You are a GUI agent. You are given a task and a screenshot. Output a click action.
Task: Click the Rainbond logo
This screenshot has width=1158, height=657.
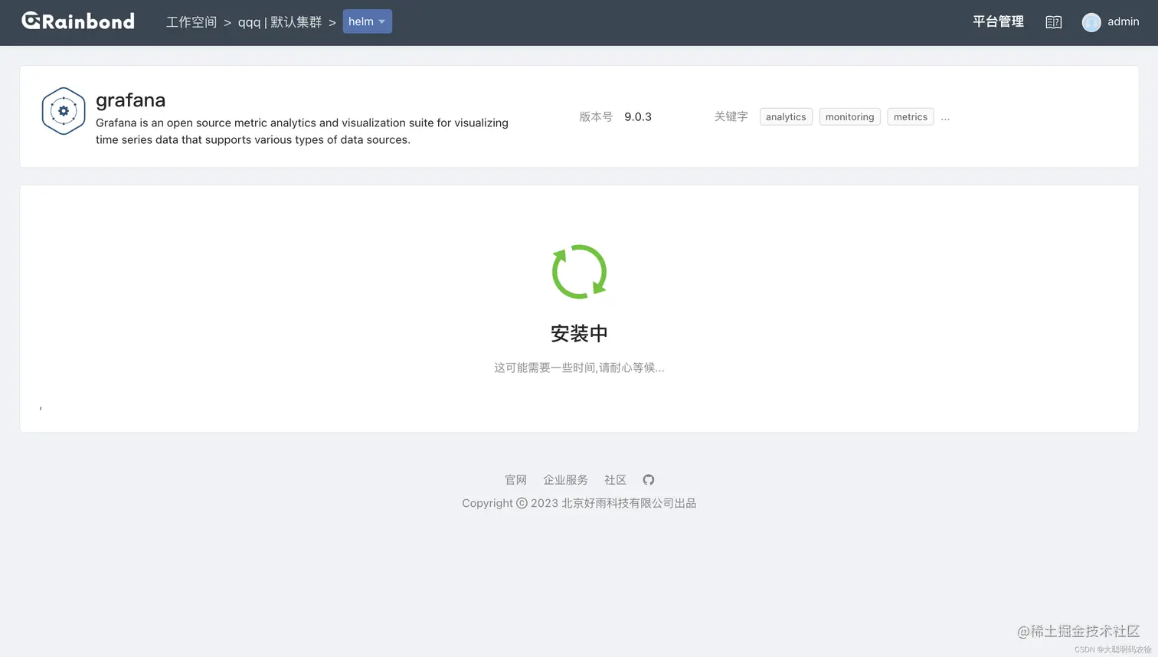point(78,21)
